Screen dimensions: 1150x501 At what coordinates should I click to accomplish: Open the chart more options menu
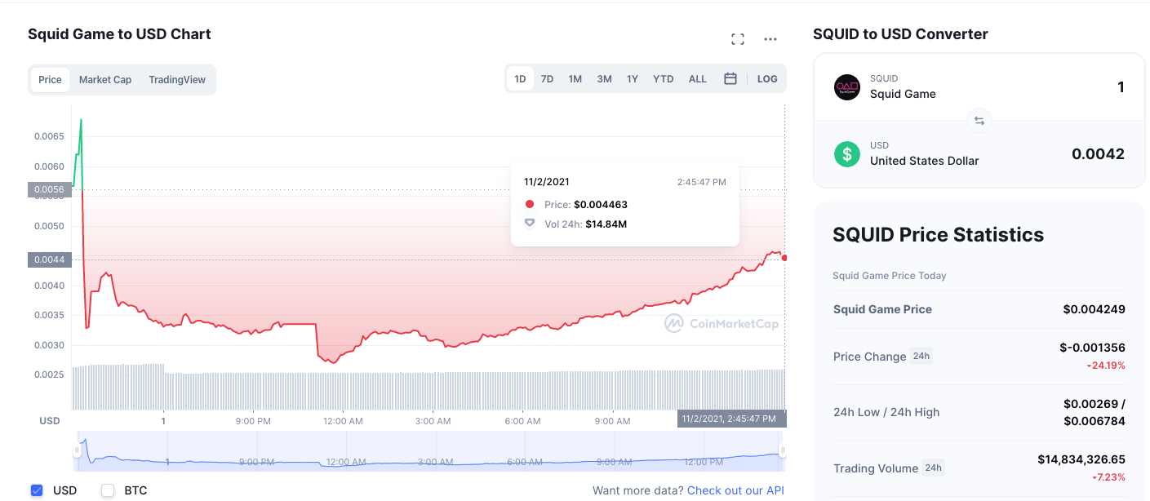point(770,39)
